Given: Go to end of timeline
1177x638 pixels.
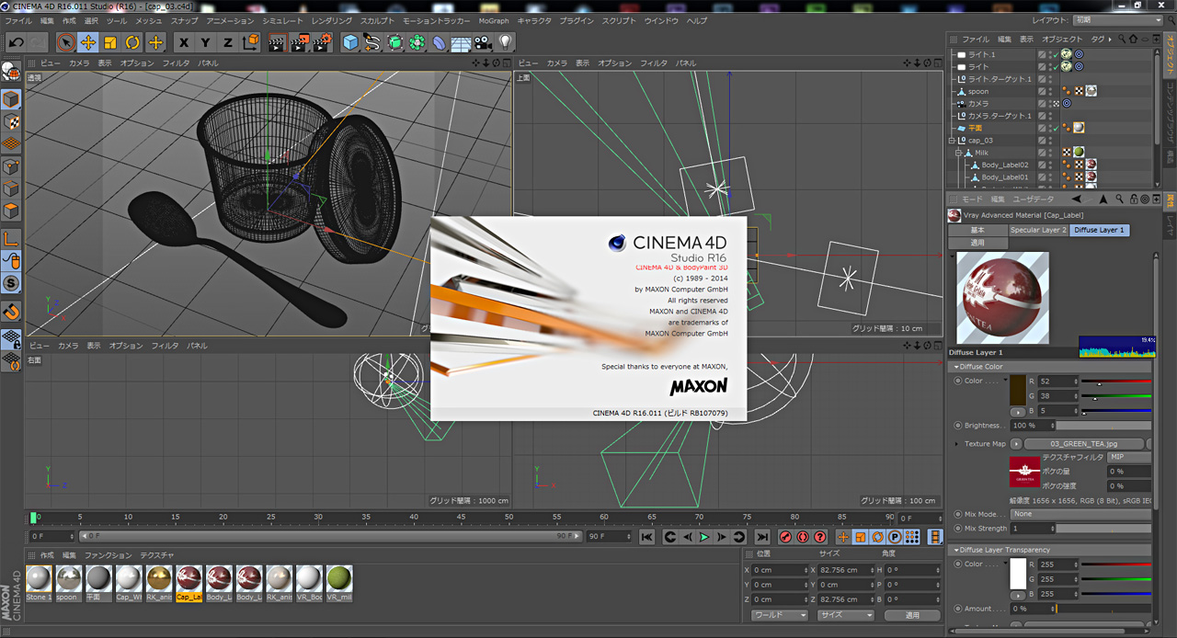Looking at the screenshot, I should [x=762, y=537].
